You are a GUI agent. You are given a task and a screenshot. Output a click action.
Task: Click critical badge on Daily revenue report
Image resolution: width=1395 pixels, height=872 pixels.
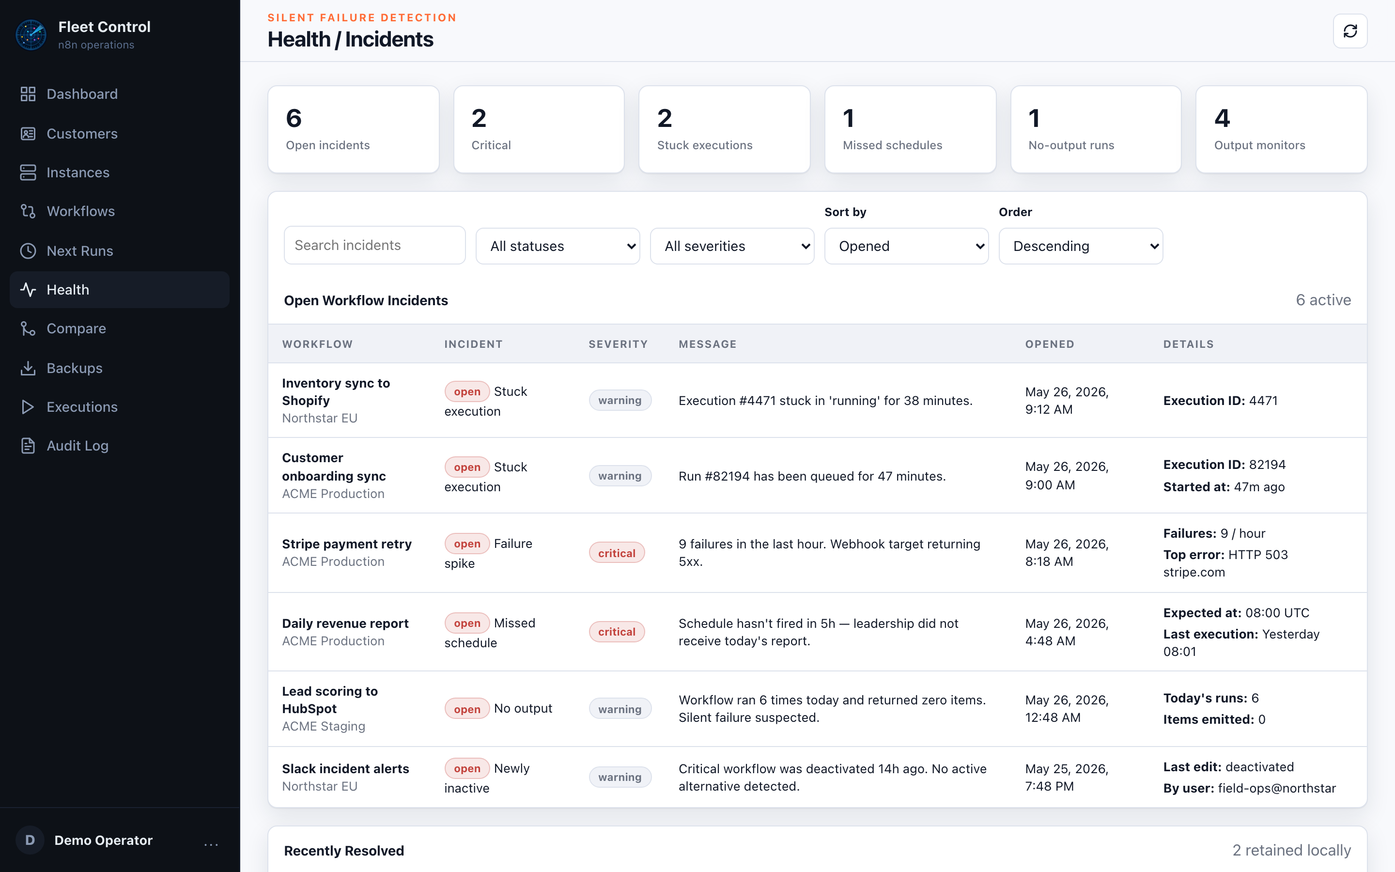[616, 632]
